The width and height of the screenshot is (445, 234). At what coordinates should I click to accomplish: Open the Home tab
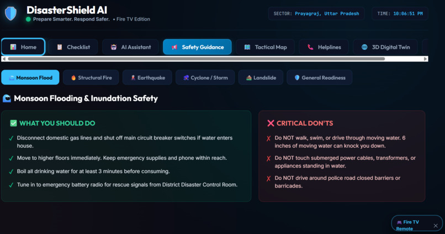click(23, 47)
